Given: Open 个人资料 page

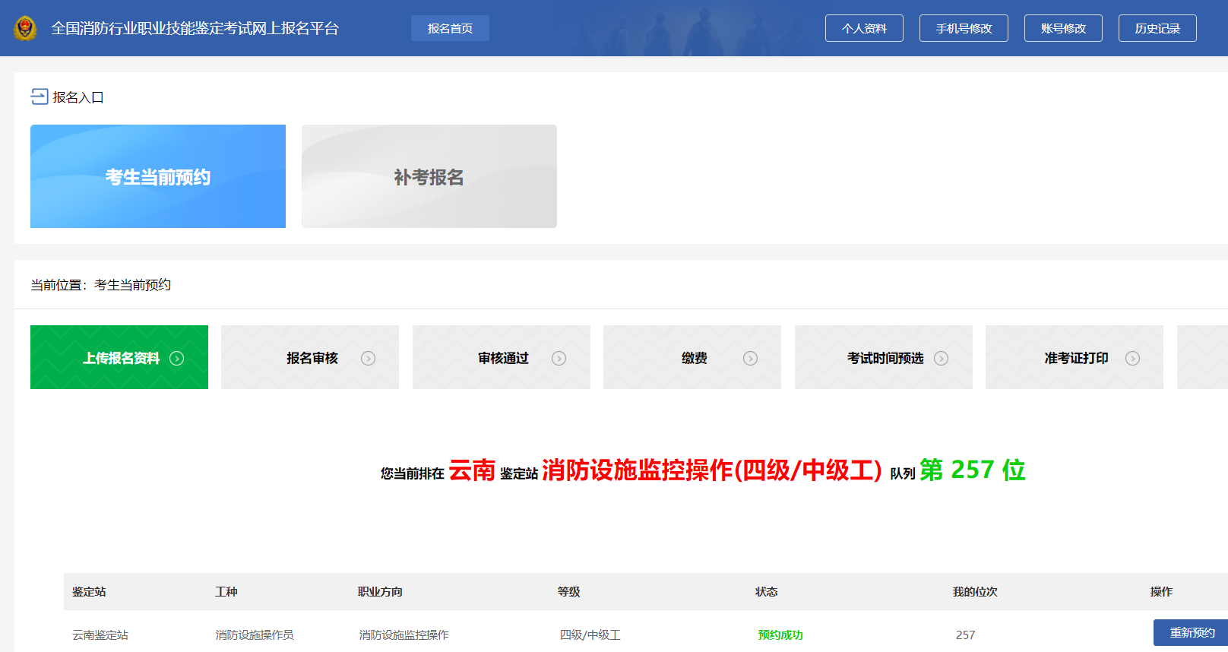Looking at the screenshot, I should (864, 28).
